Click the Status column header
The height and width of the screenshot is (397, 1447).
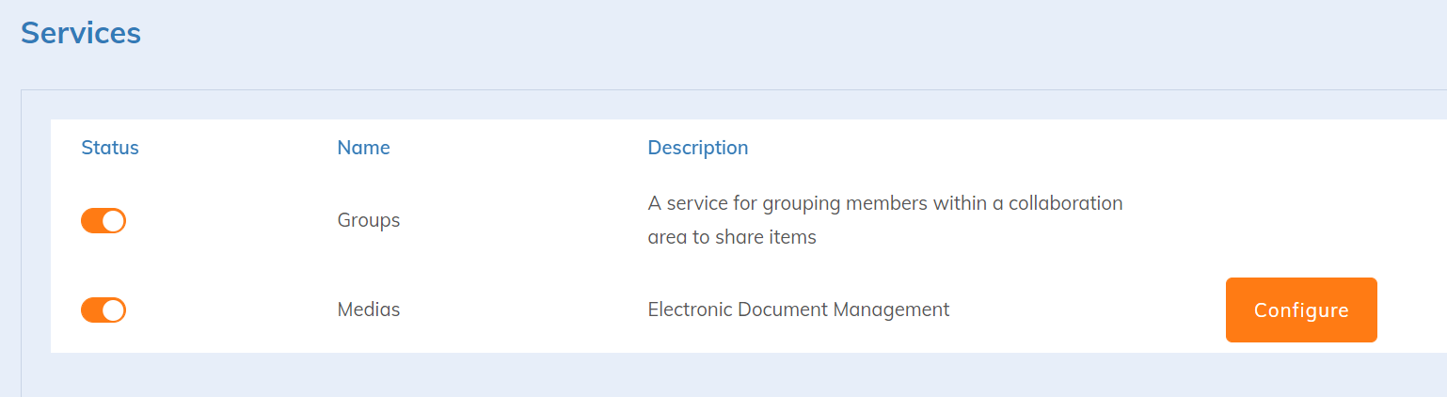click(x=110, y=148)
